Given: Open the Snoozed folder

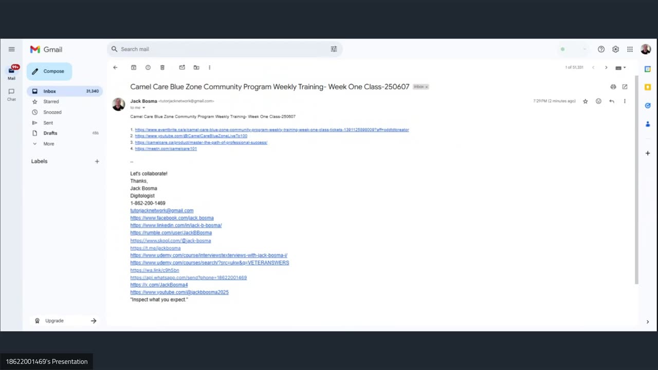Looking at the screenshot, I should [65, 112].
